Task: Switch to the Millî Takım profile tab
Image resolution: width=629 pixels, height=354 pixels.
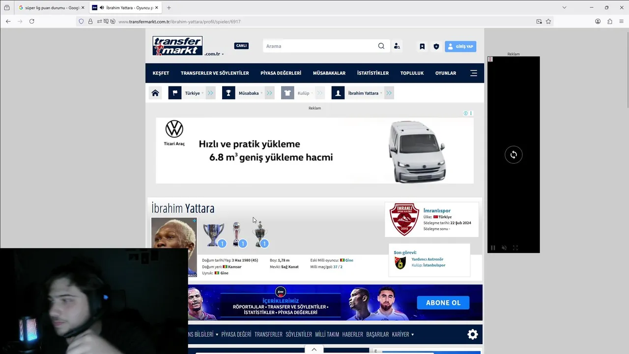Action: click(327, 334)
